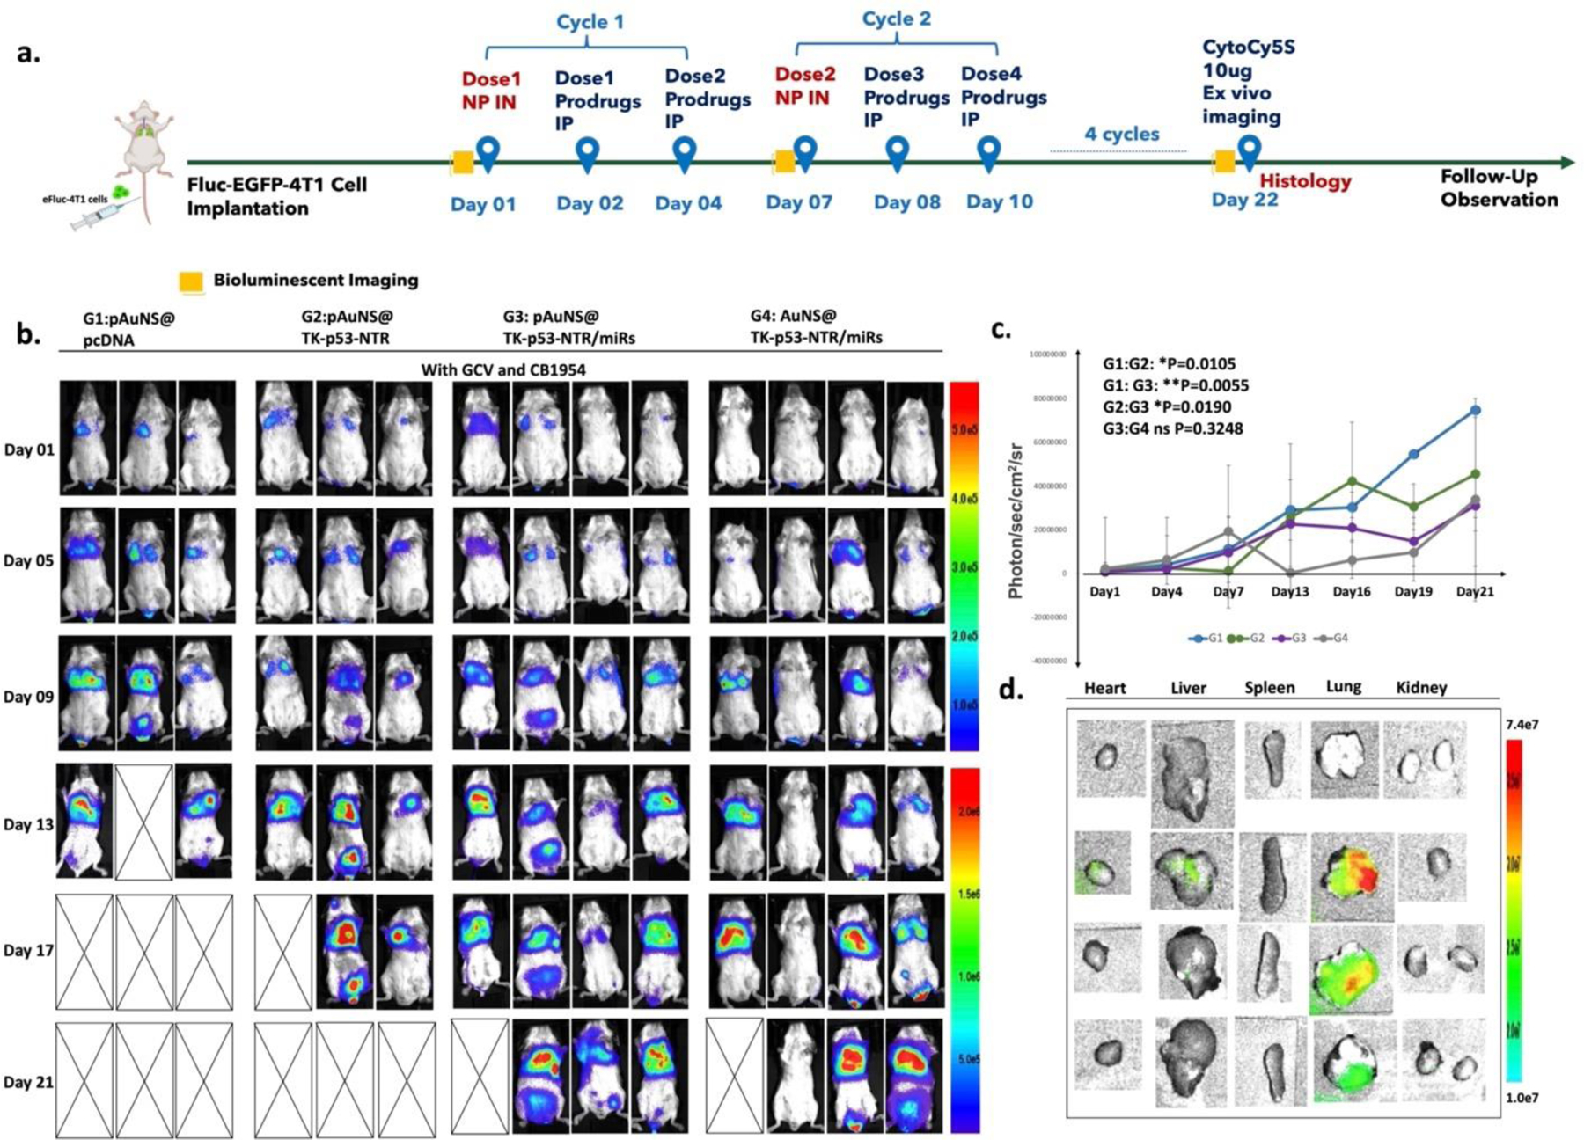Click the red 'Dose1 NP IN' label
Image resolution: width=1584 pixels, height=1140 pixels.
point(491,91)
